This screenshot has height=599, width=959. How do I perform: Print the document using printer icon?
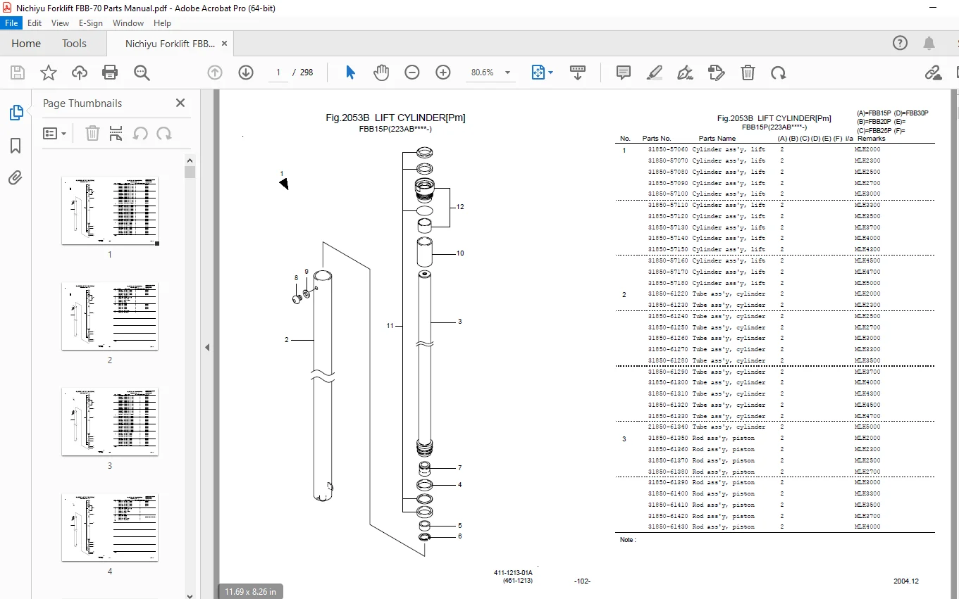tap(110, 72)
